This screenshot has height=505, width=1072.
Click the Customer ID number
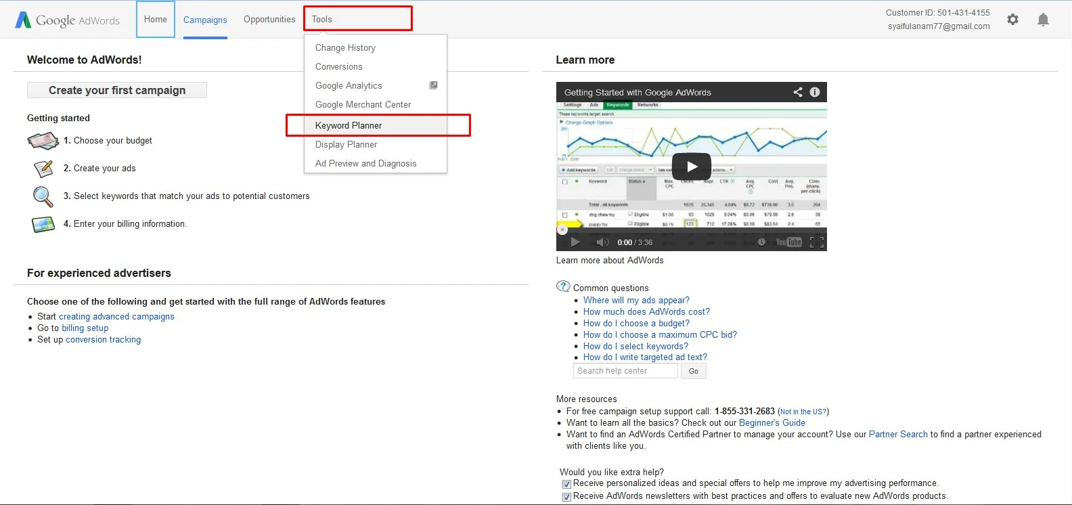pos(964,13)
